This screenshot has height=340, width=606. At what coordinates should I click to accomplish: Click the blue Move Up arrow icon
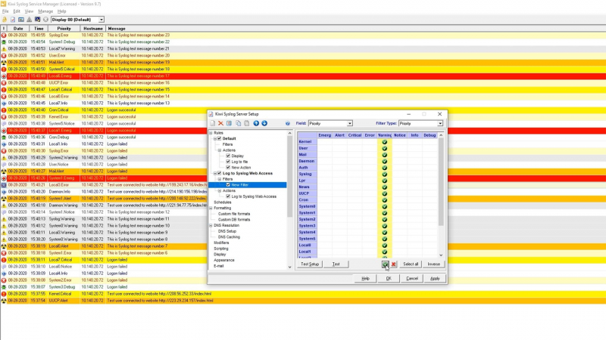[256, 123]
